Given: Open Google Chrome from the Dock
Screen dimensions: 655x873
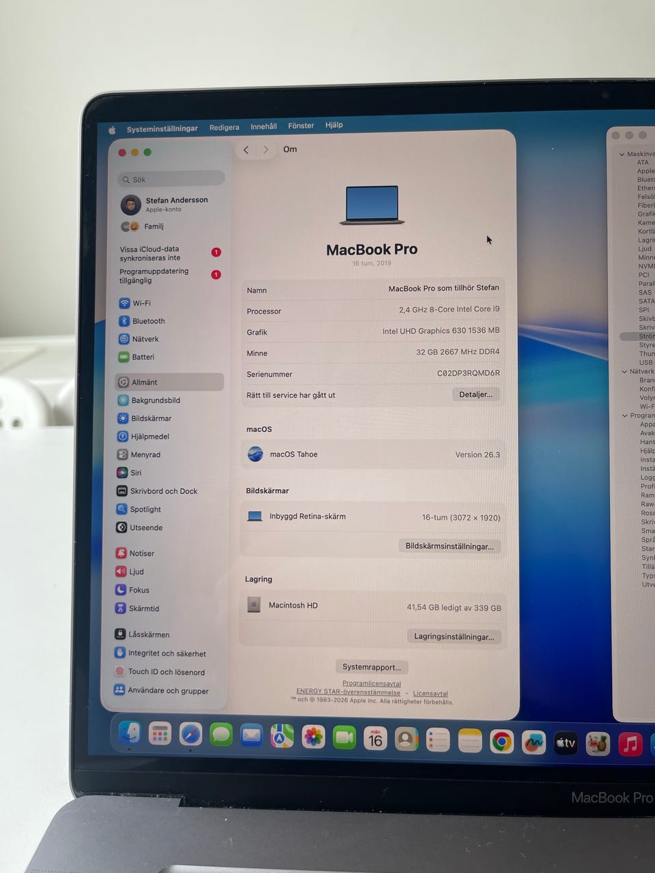Looking at the screenshot, I should tap(501, 741).
